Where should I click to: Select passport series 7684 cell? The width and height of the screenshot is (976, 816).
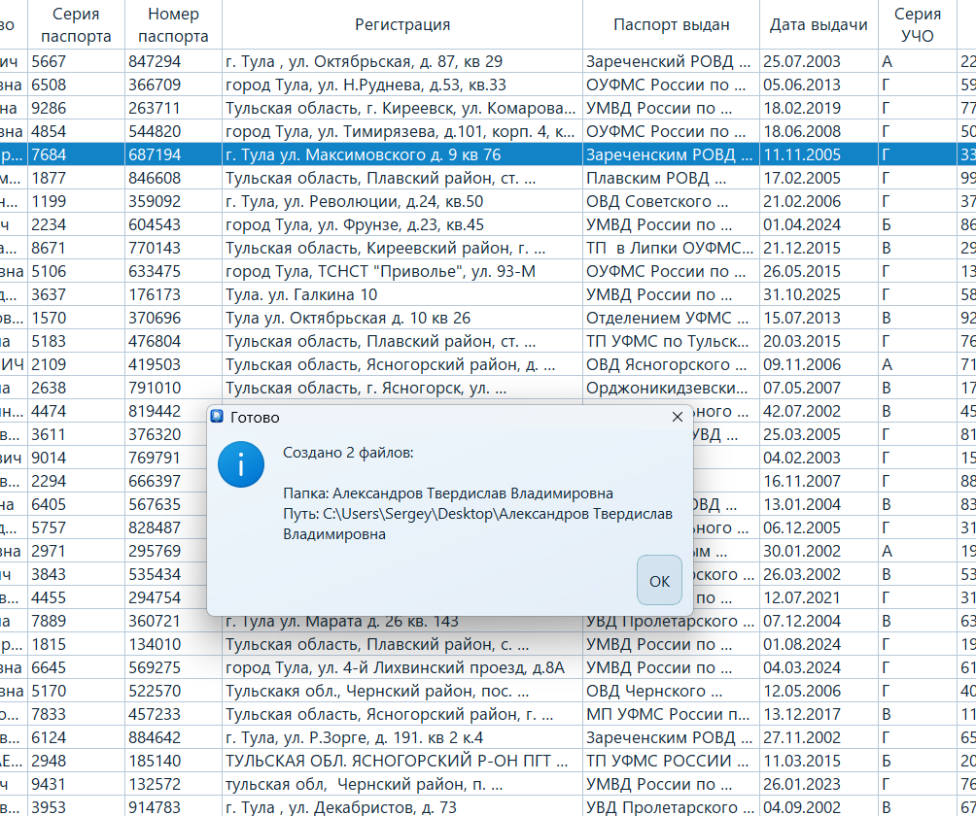click(x=76, y=154)
